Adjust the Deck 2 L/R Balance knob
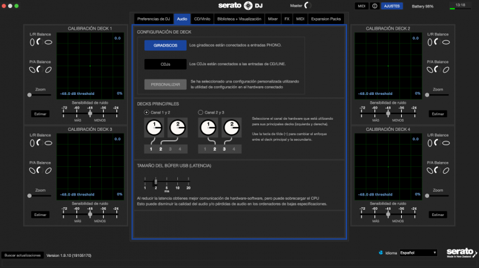 coord(437,42)
